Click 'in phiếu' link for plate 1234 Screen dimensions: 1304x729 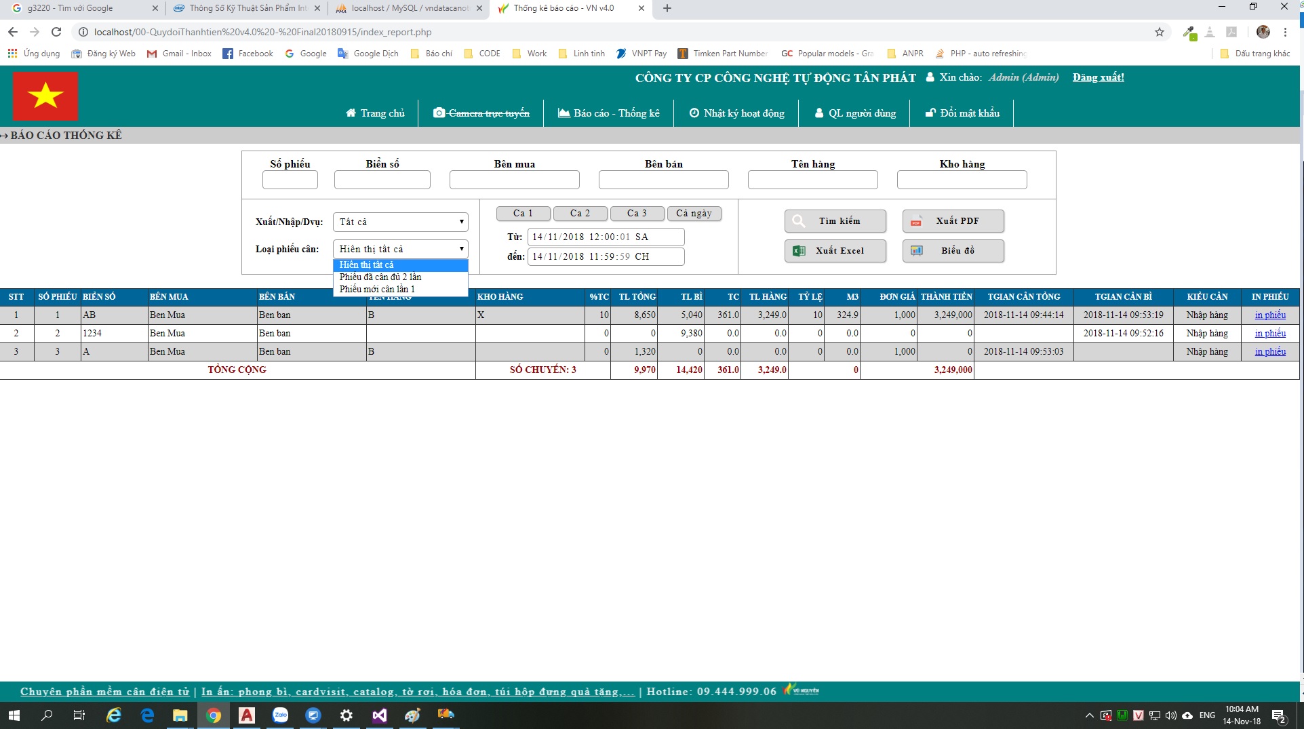pos(1270,334)
